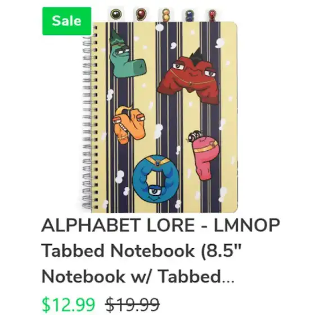This screenshot has width=315, height=315.
Task: Click the single eye on blue O
Action: tap(155, 191)
